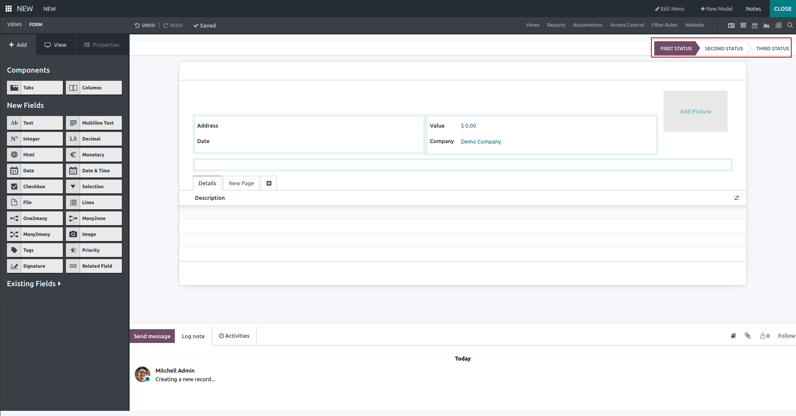Click the UNDO button

pos(145,25)
